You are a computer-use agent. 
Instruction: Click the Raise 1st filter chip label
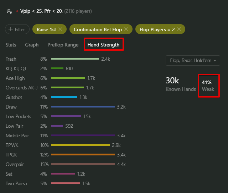pos(46,29)
